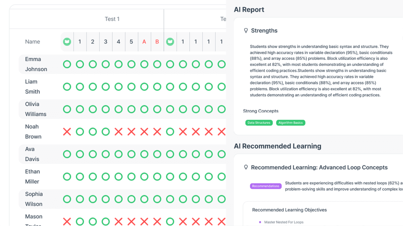Select Noah Brown's red X for Test 1 question 4
This screenshot has width=403, height=226.
coord(118,132)
